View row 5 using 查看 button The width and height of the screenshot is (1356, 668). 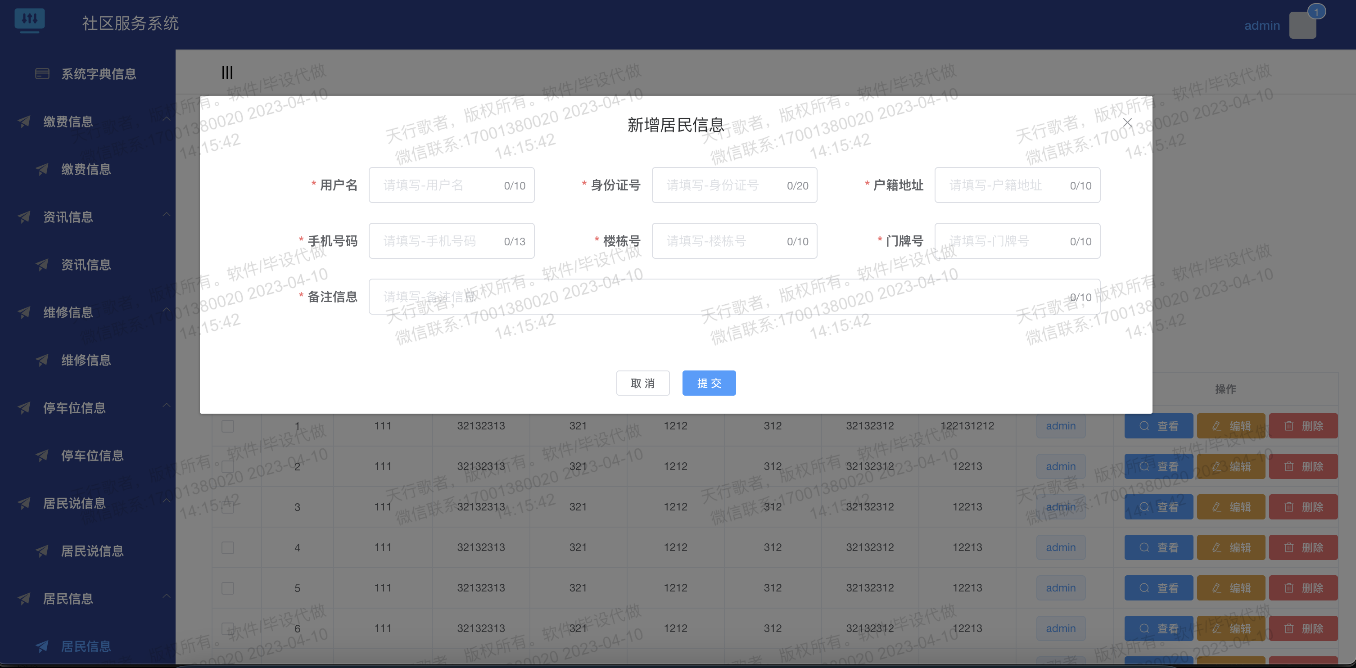click(x=1159, y=588)
